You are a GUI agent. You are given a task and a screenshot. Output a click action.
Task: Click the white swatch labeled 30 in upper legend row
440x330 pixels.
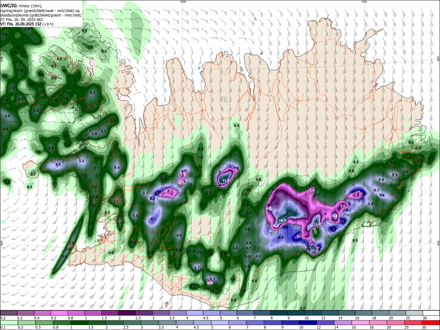[430, 313]
